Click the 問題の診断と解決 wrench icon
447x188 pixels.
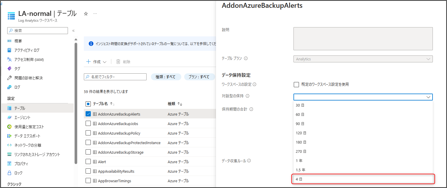10,78
